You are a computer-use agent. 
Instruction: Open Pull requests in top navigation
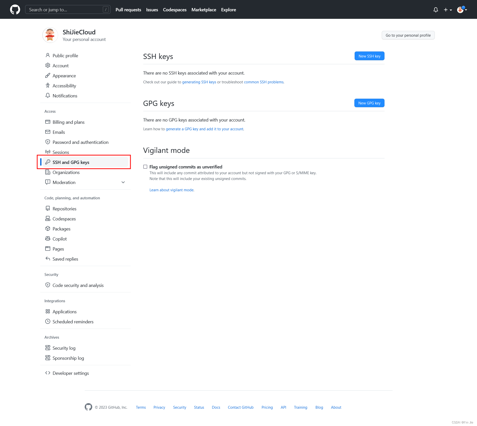(128, 10)
